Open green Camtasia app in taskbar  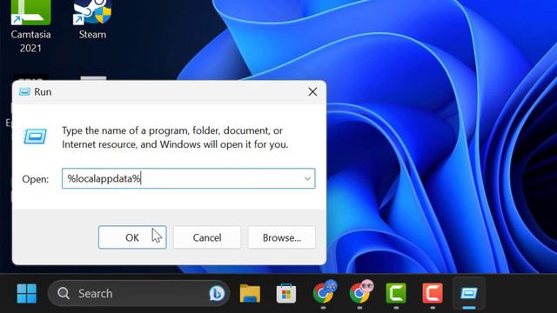tap(396, 293)
